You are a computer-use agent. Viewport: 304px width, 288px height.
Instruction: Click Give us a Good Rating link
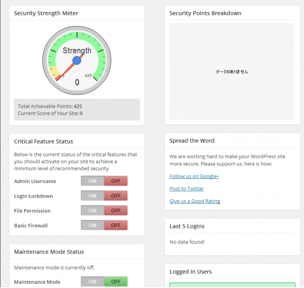pyautogui.click(x=194, y=201)
